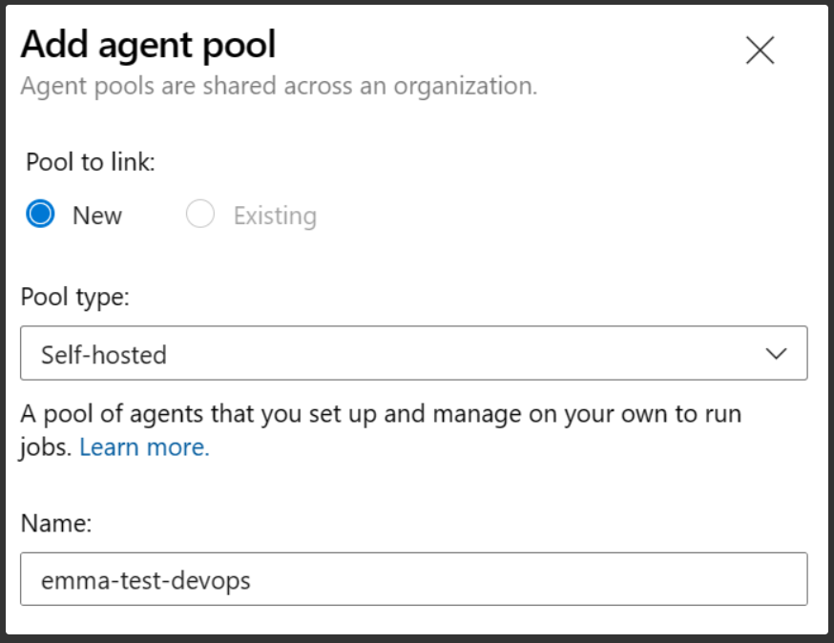Expand the chevron arrow in Pool type
Image resolution: width=834 pixels, height=643 pixels.
pos(776,354)
